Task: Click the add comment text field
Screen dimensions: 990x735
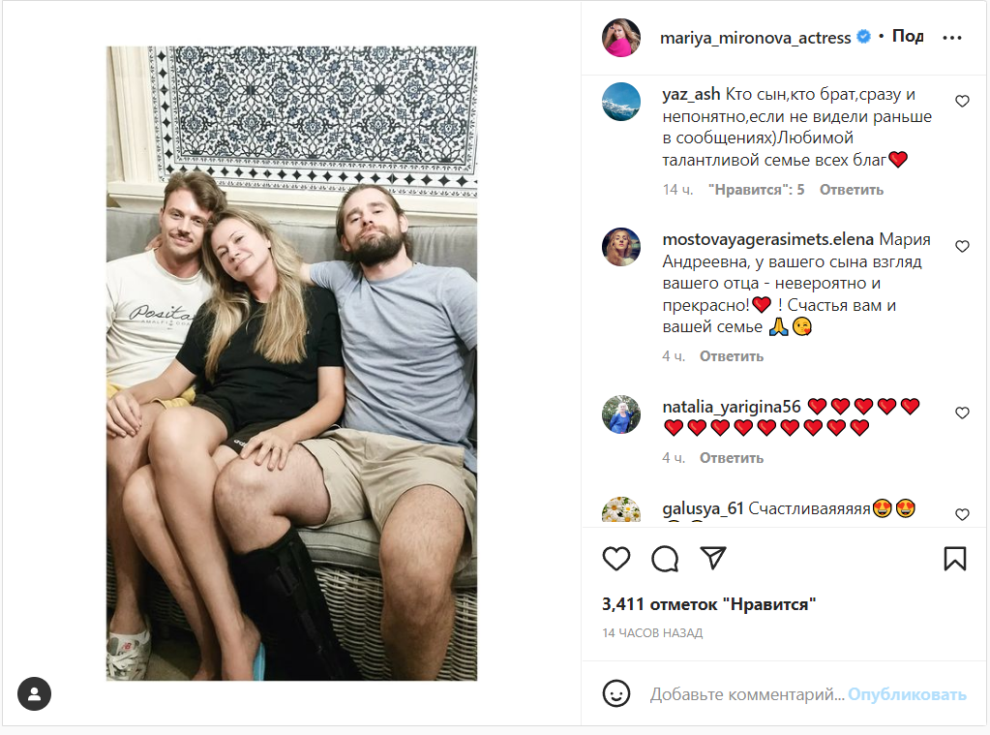Action: pyautogui.click(x=745, y=694)
